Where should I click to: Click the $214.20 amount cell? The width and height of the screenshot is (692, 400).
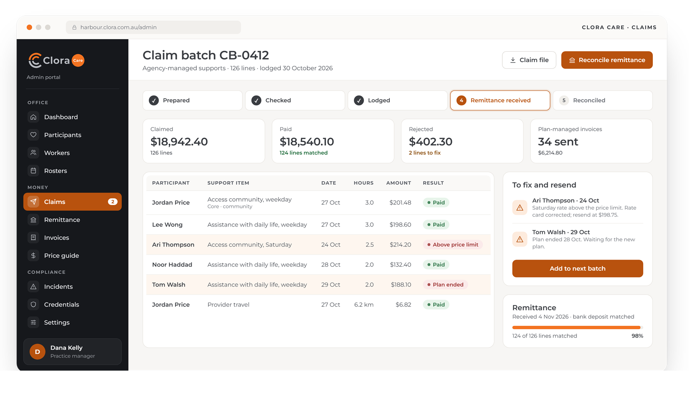coord(400,245)
